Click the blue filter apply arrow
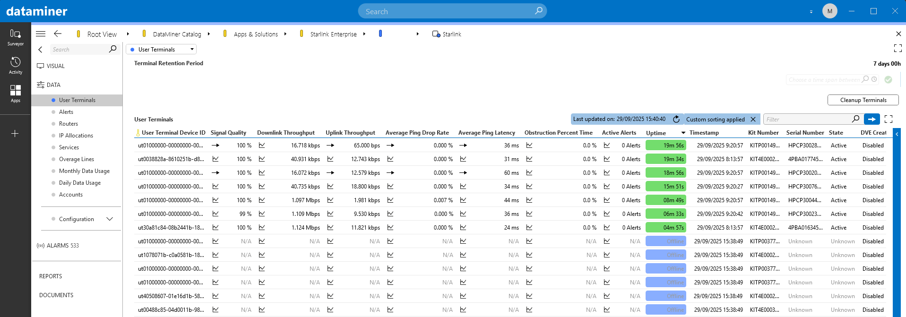Viewport: 906px width, 317px height. click(871, 120)
